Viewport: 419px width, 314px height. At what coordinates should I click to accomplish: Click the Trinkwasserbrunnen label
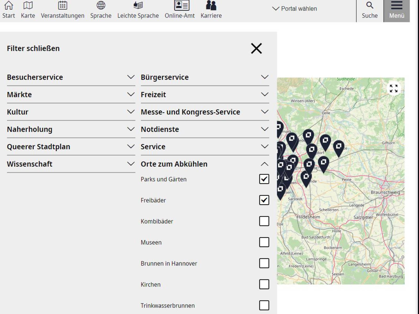coord(168,306)
